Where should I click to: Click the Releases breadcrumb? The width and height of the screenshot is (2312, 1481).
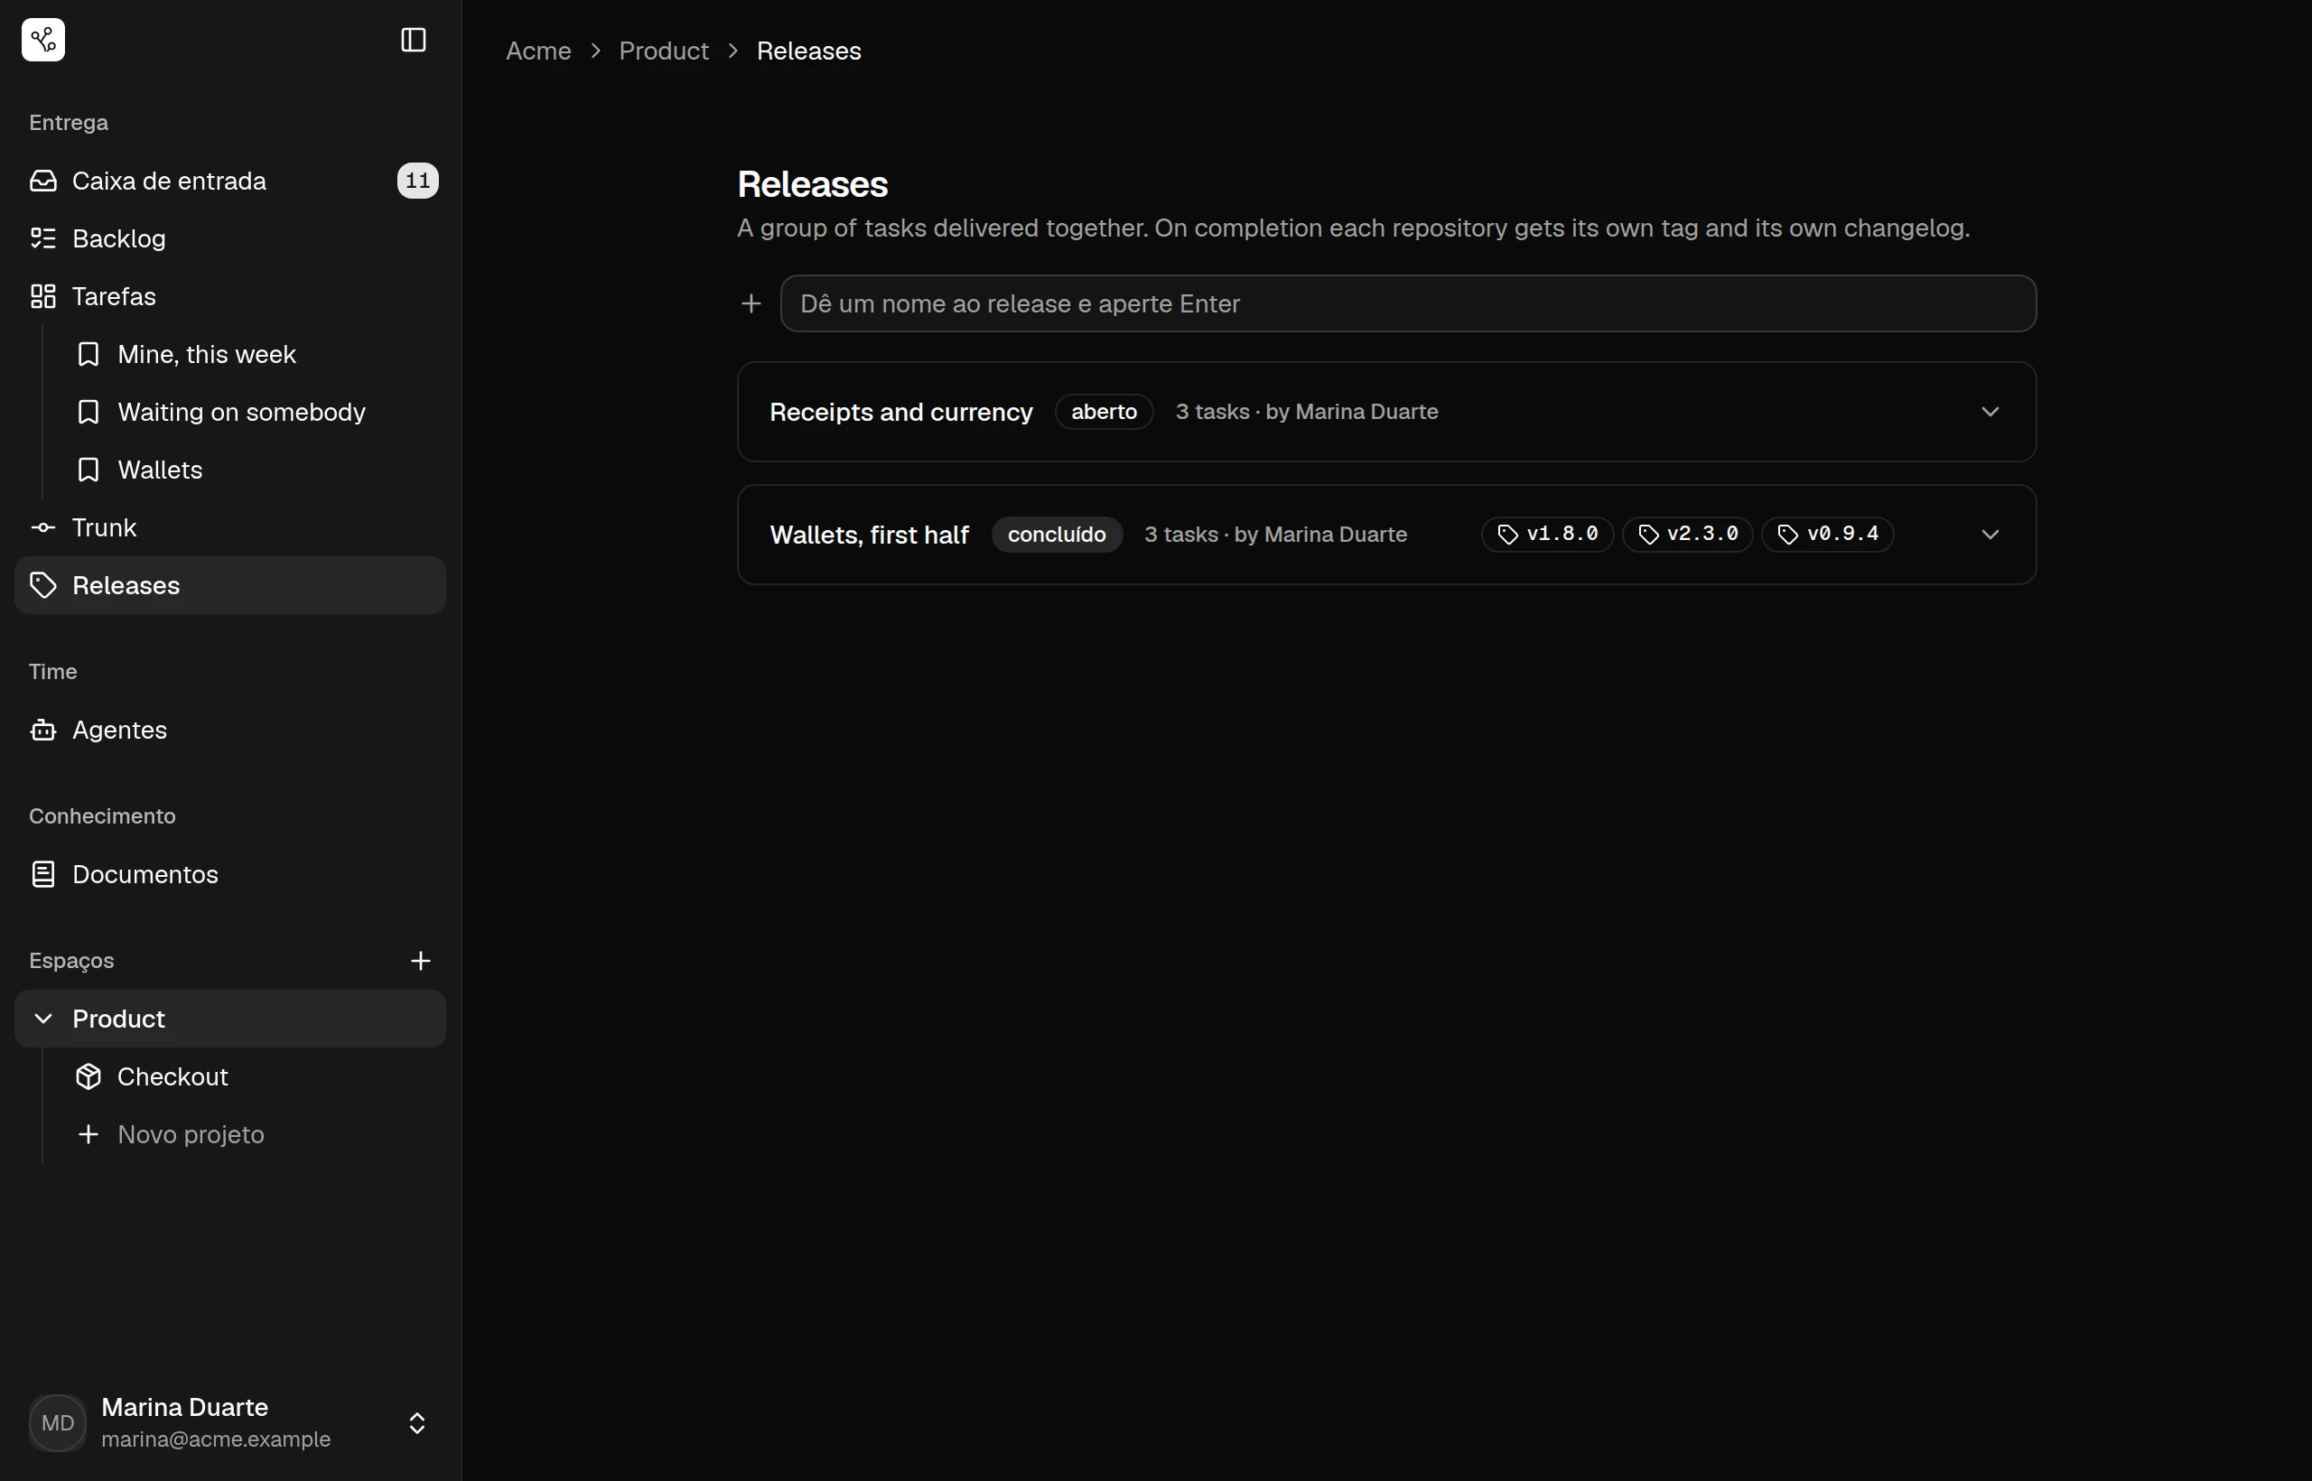809,51
